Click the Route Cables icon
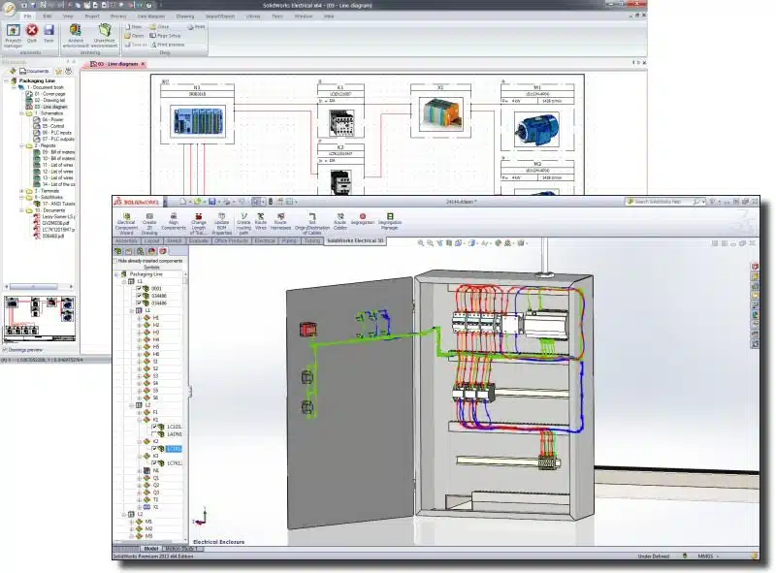Image resolution: width=776 pixels, height=573 pixels. coord(339,220)
